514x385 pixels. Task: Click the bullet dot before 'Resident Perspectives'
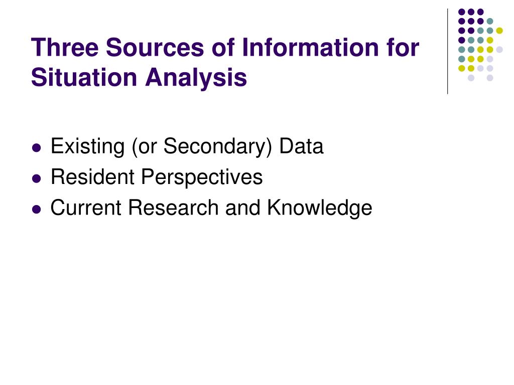(x=37, y=179)
